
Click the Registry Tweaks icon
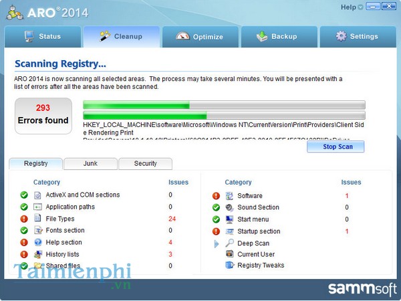coord(229,266)
